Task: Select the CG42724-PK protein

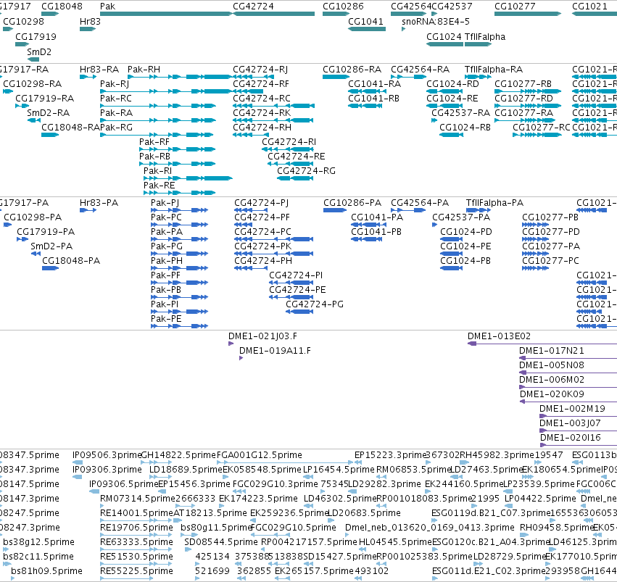Action: tap(273, 254)
